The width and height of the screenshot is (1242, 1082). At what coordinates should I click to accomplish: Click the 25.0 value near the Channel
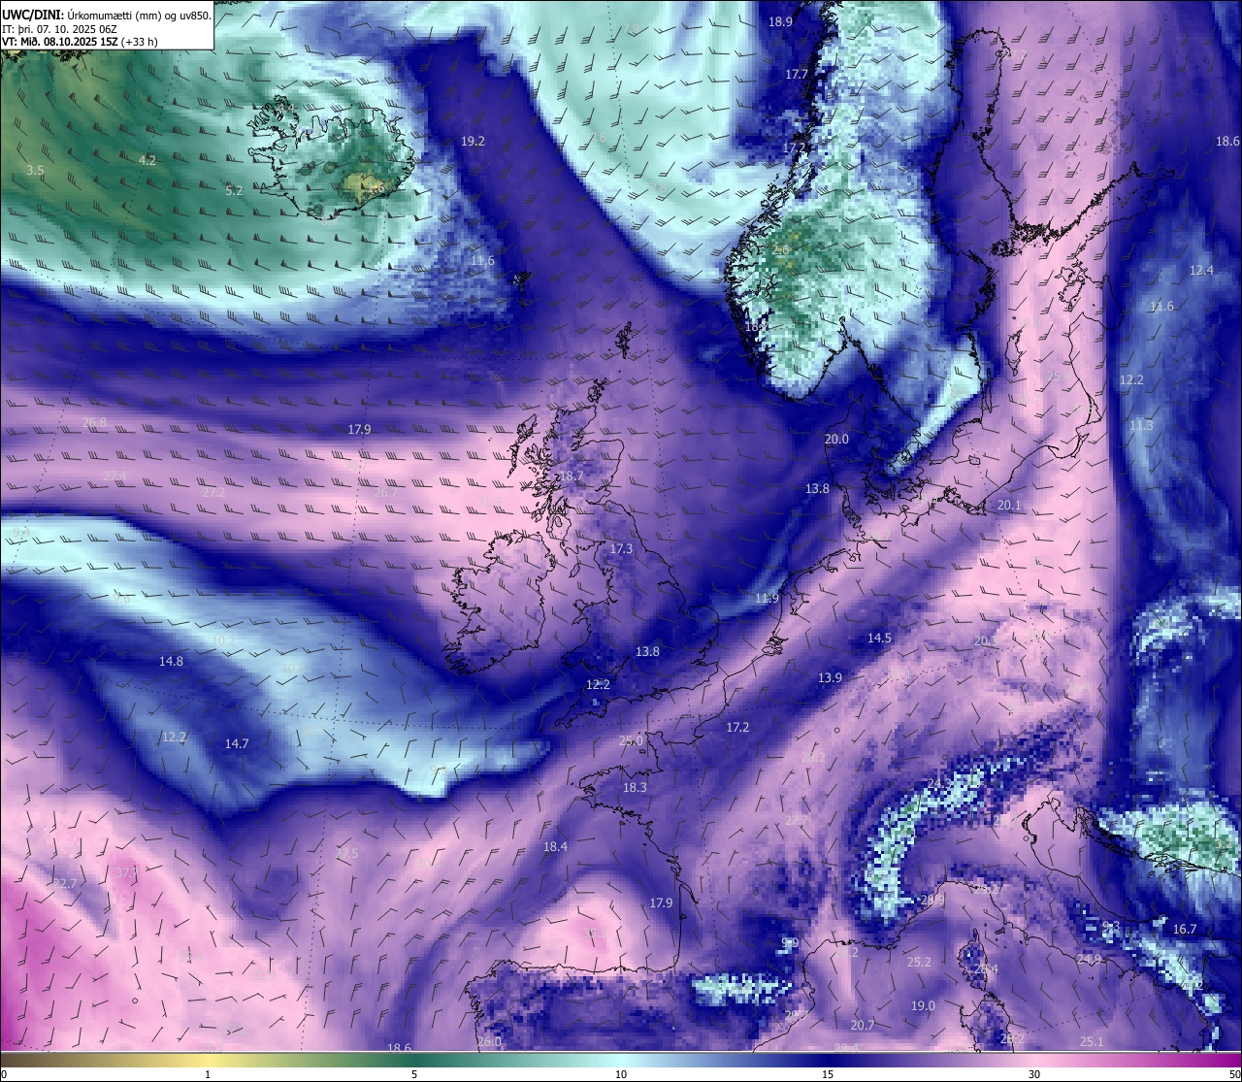pos(631,740)
